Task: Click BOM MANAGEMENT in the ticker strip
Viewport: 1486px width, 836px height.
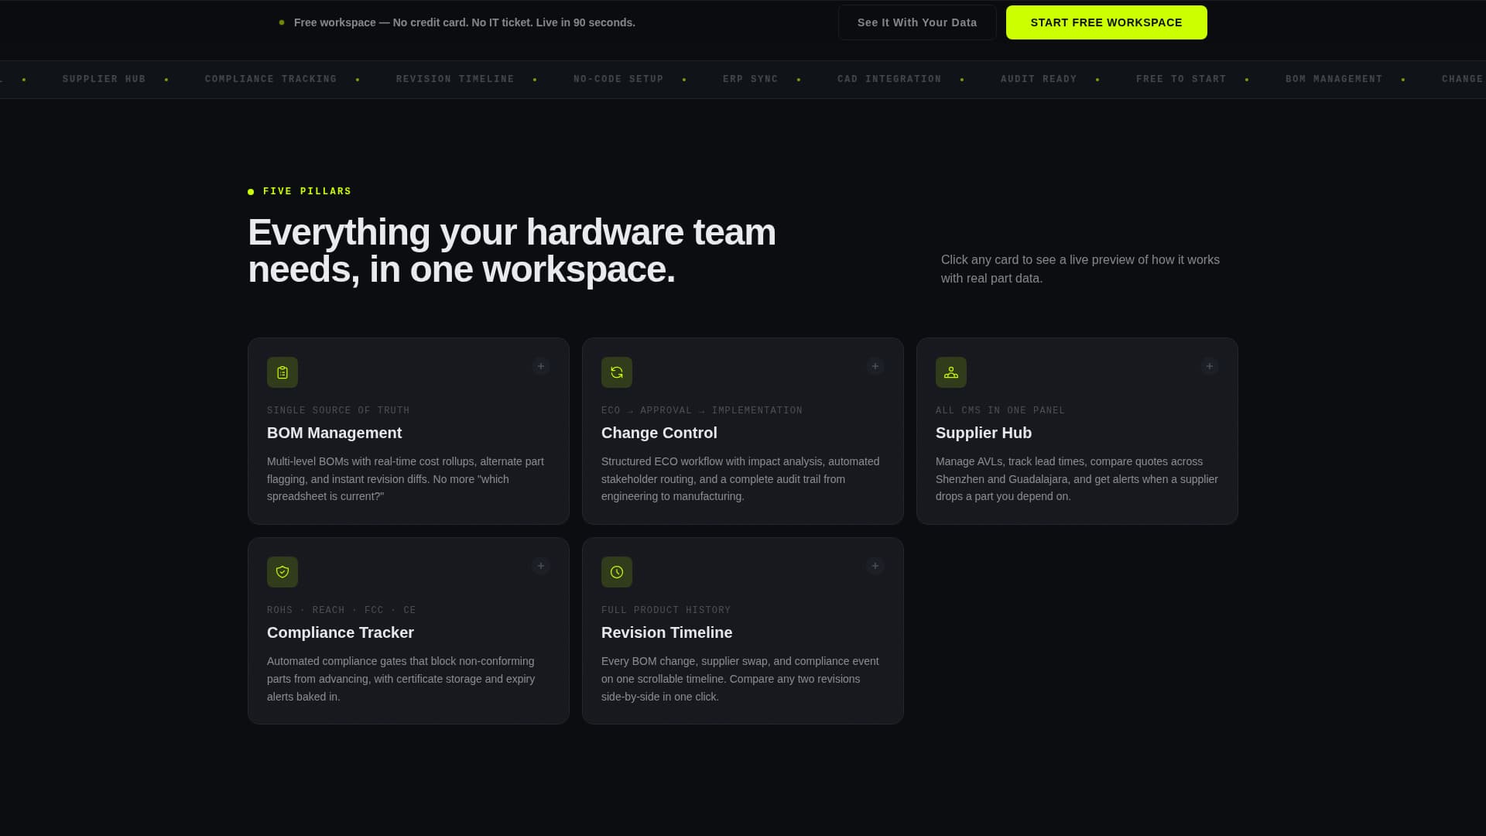Action: [1334, 79]
